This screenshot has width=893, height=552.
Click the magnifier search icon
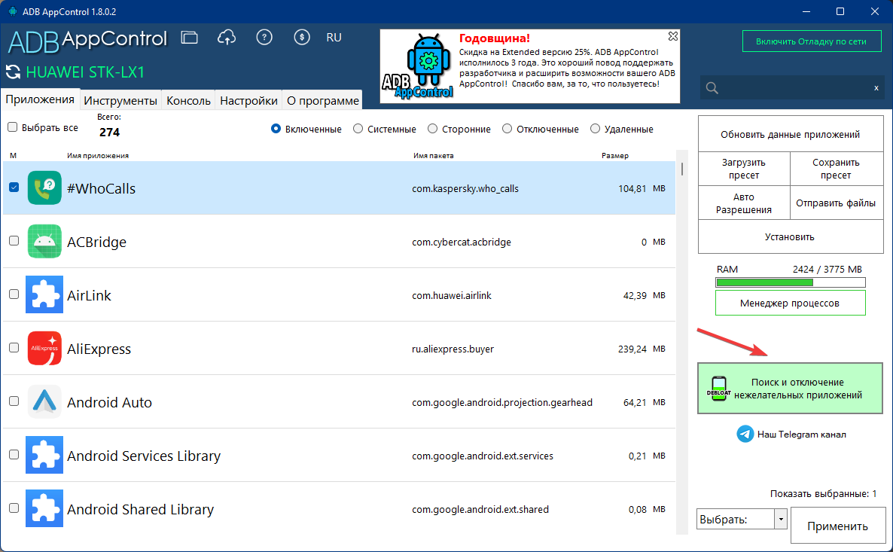712,87
